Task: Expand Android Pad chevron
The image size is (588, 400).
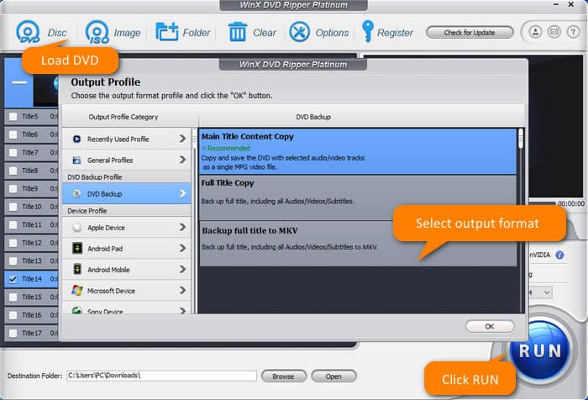Action: (182, 248)
